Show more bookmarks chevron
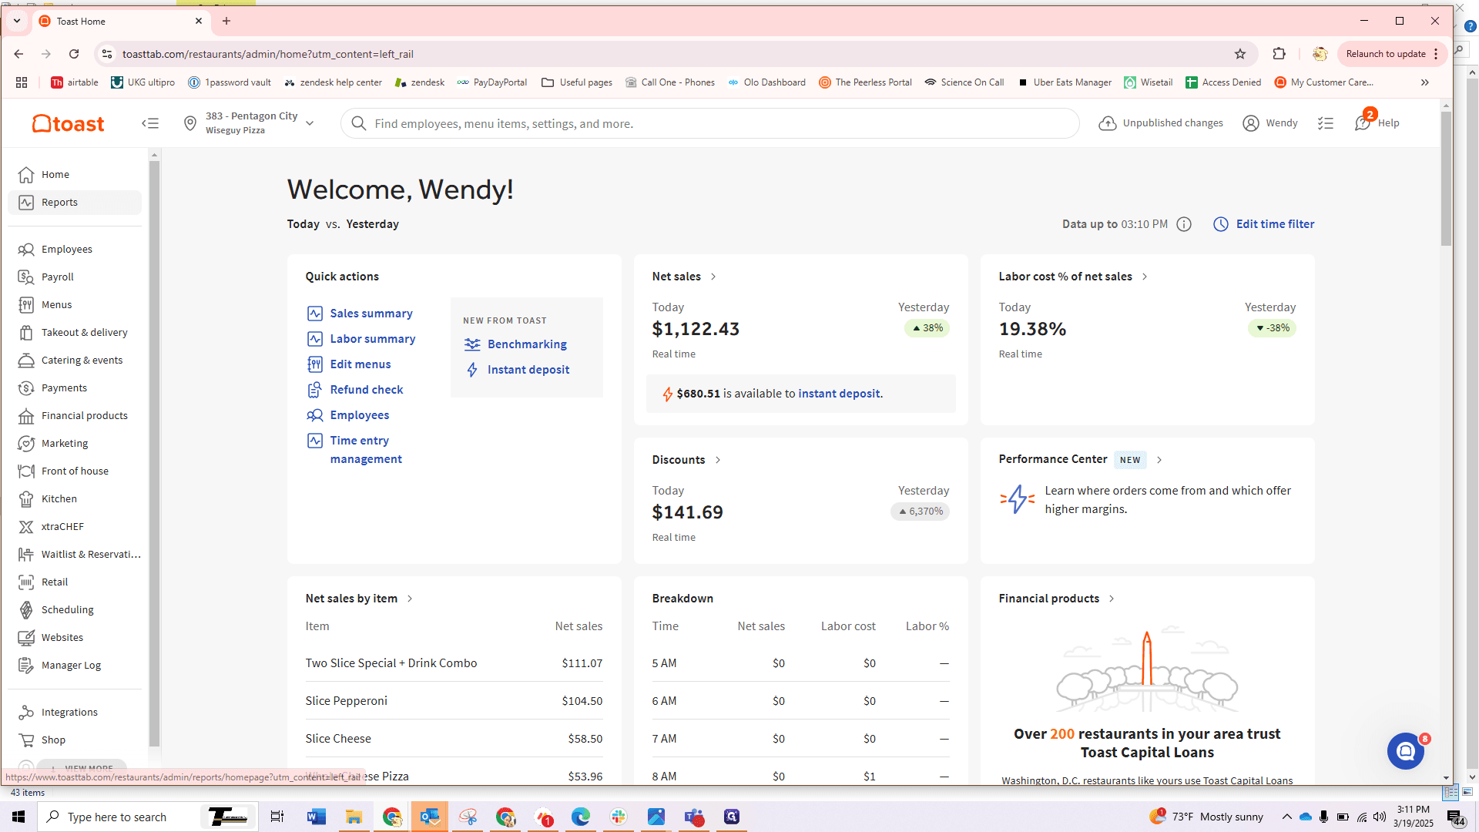 click(x=1425, y=82)
